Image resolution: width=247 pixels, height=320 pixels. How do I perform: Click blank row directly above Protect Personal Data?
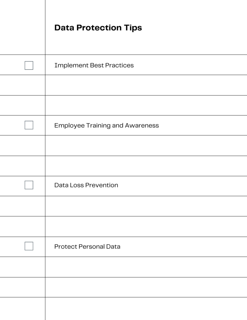[x=146, y=227]
